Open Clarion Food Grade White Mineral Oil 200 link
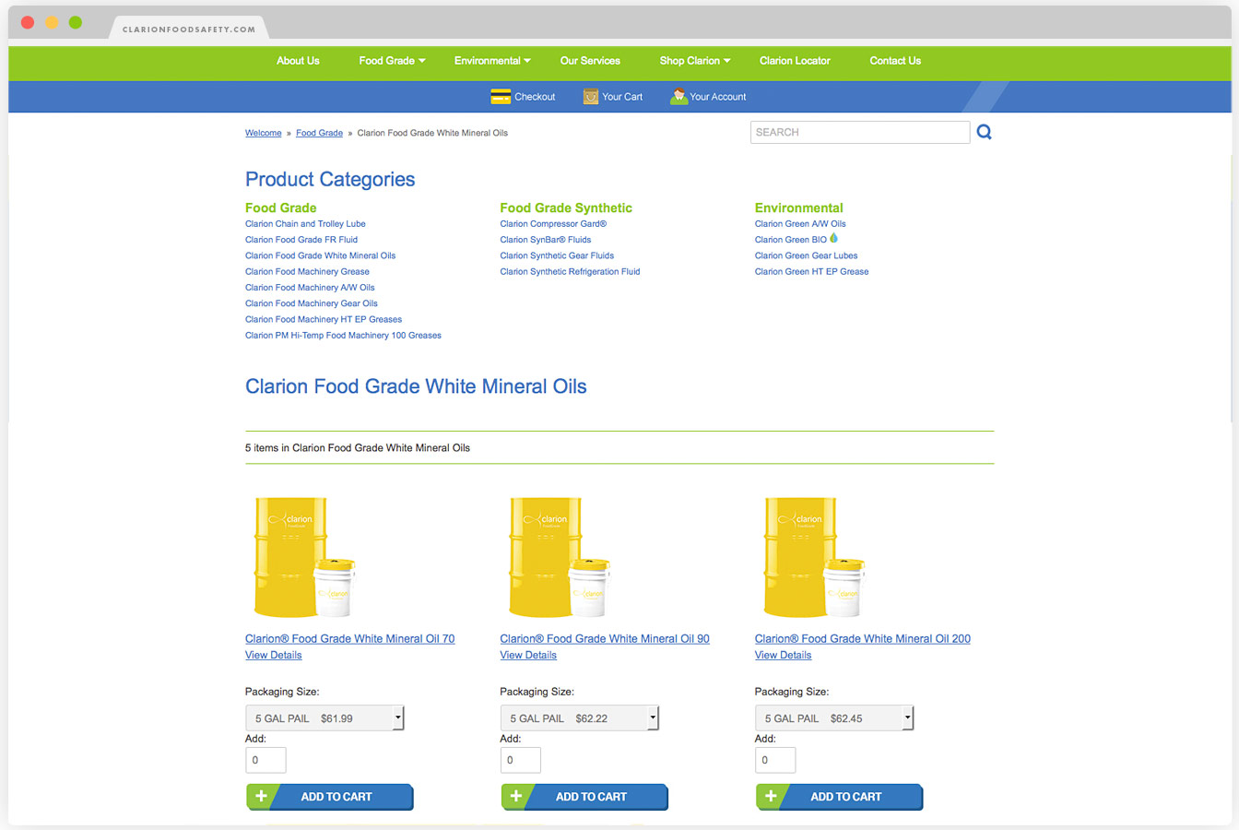Image resolution: width=1239 pixels, height=830 pixels. coord(863,638)
